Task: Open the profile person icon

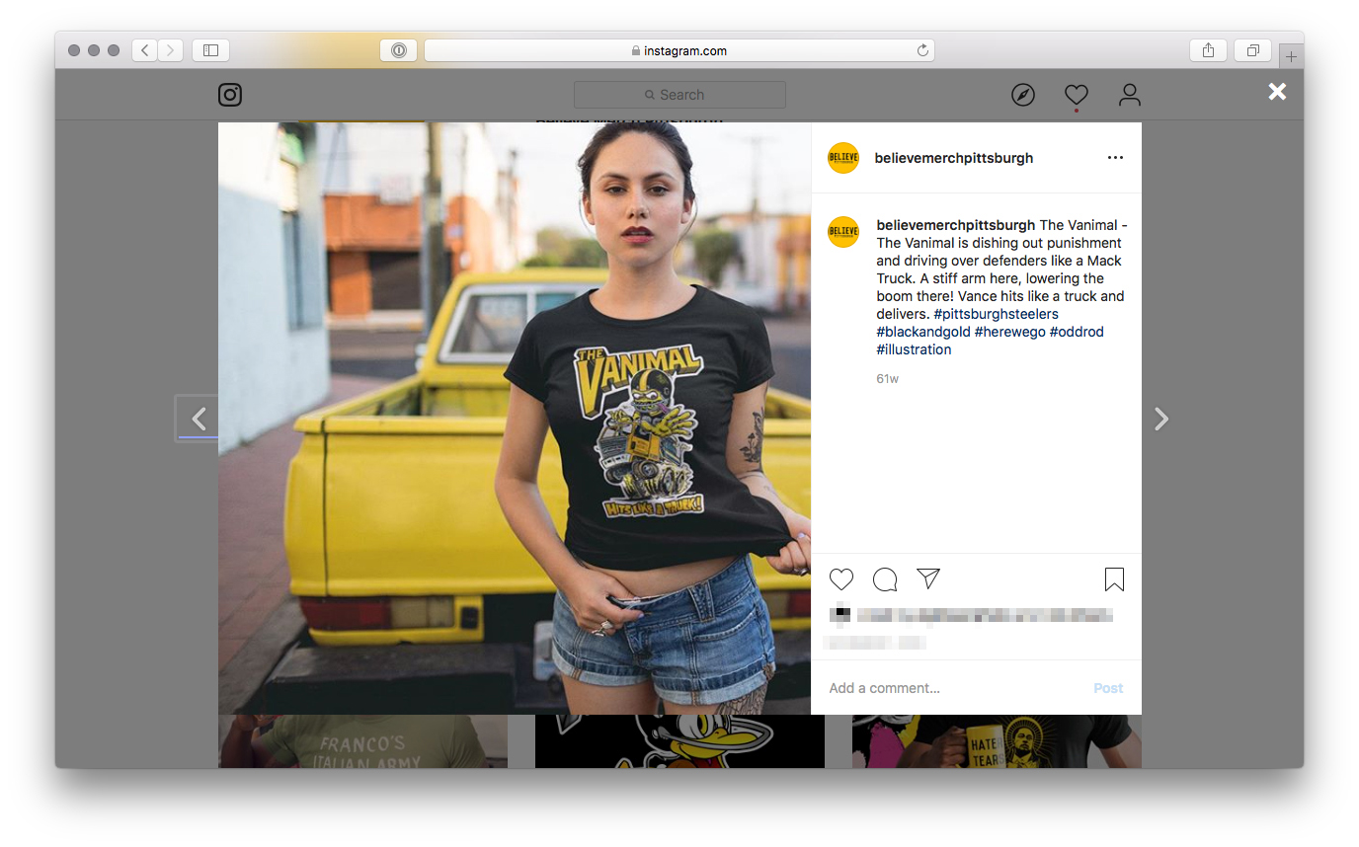Action: coord(1130,95)
